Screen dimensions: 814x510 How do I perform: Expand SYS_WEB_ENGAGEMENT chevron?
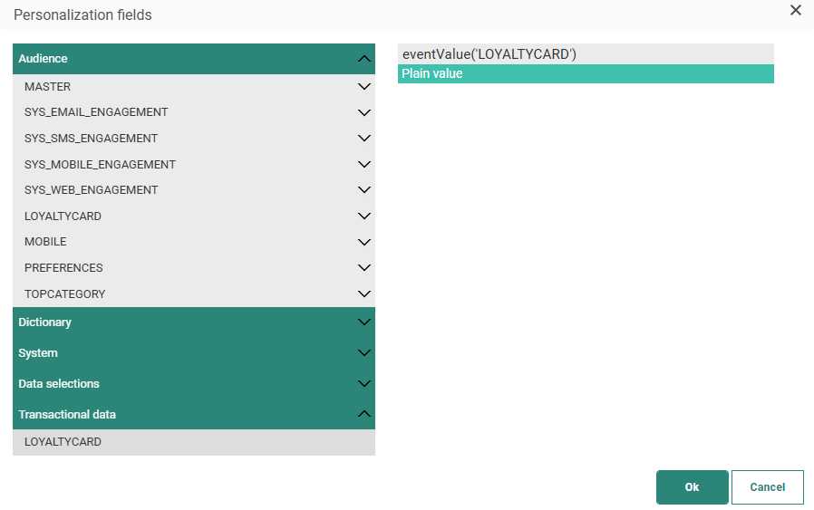pyautogui.click(x=364, y=190)
